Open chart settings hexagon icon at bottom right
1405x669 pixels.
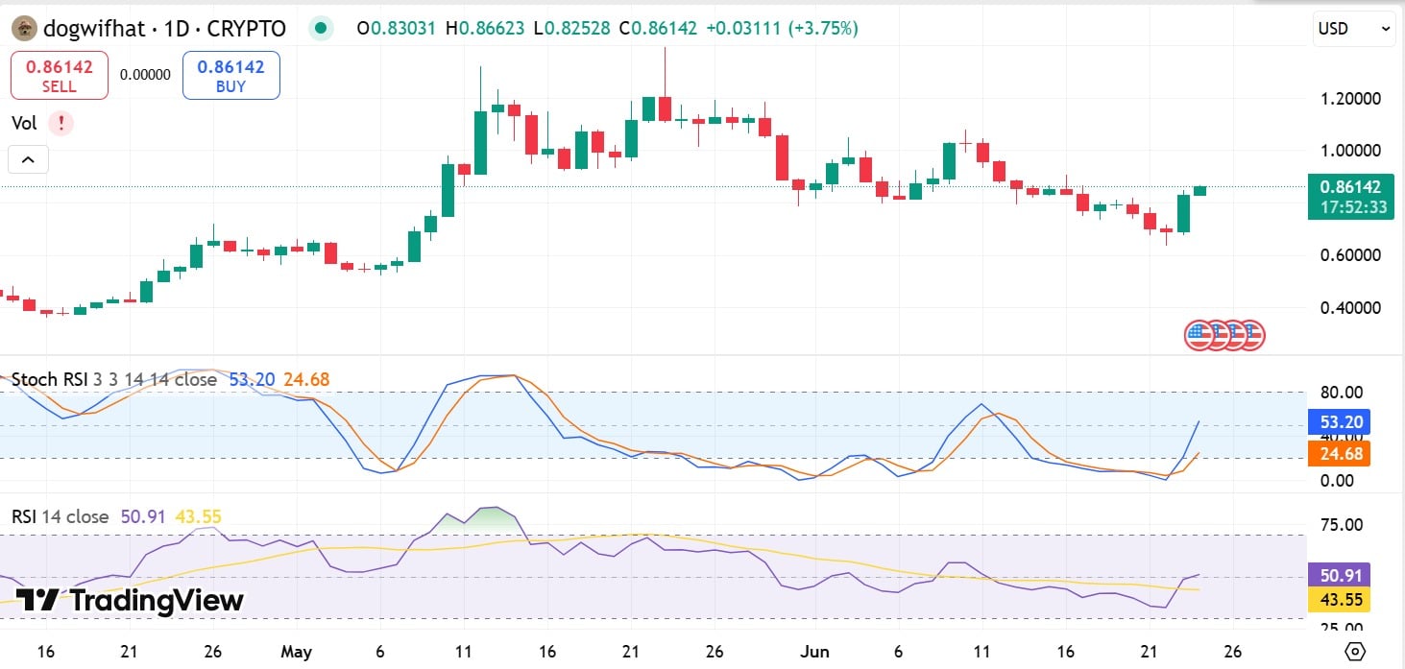point(1355,652)
